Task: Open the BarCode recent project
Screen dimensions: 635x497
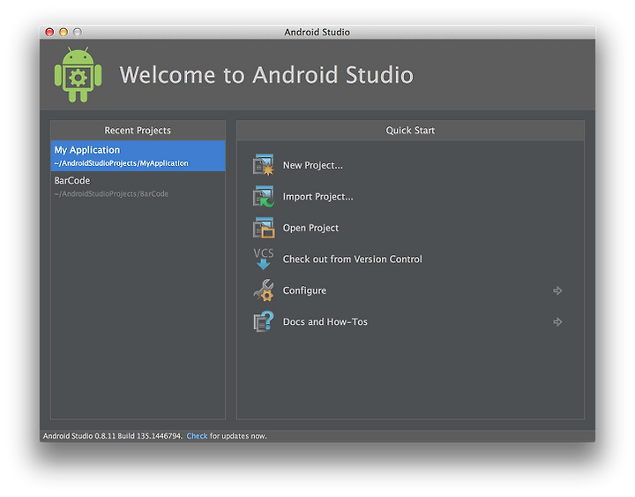Action: (x=138, y=186)
